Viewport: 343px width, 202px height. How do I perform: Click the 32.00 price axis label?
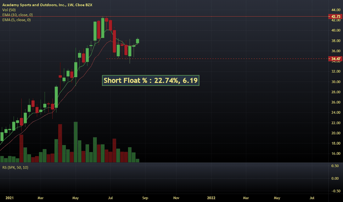click(336, 71)
